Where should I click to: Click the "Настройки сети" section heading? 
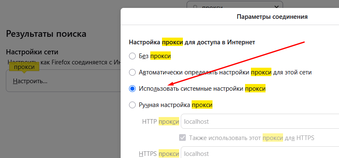pyautogui.click(x=32, y=52)
